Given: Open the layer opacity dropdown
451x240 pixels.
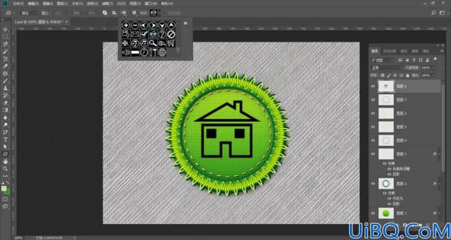Looking at the screenshot, I should [x=434, y=68].
